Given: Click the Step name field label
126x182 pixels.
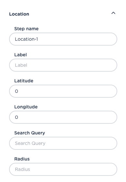Looking at the screenshot, I should [26, 29].
